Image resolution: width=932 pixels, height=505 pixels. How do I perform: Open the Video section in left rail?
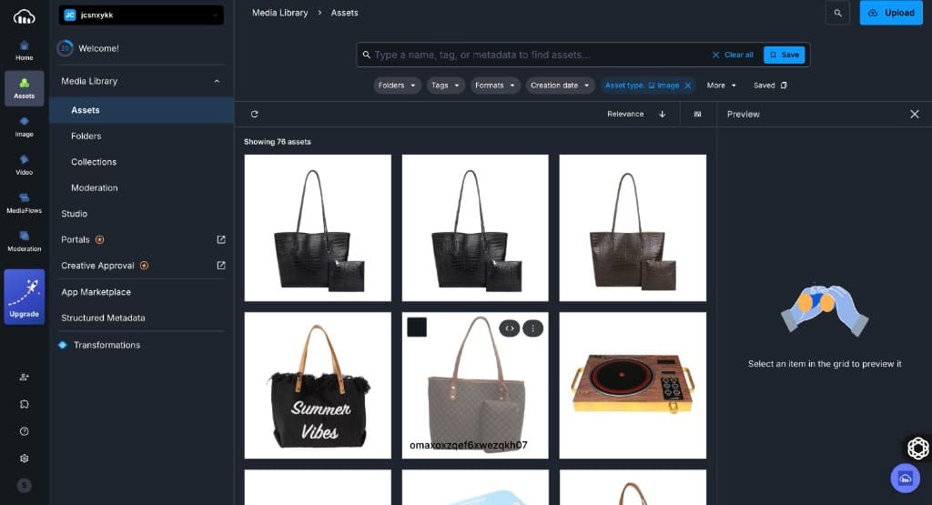point(24,165)
